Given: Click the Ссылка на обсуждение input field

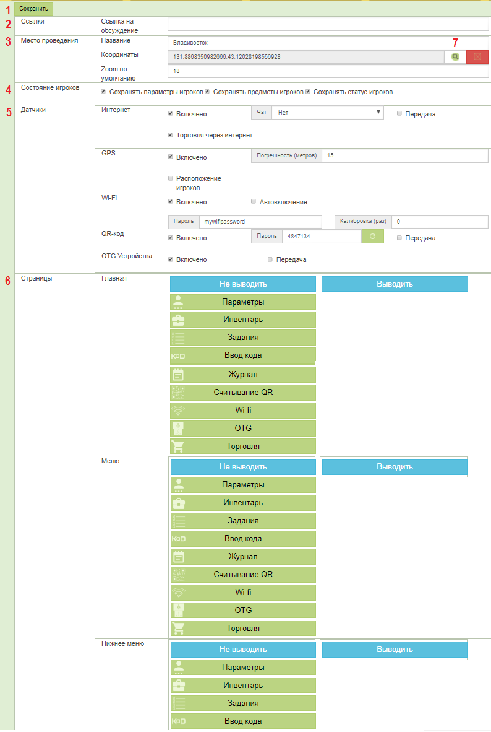Looking at the screenshot, I should 328,24.
